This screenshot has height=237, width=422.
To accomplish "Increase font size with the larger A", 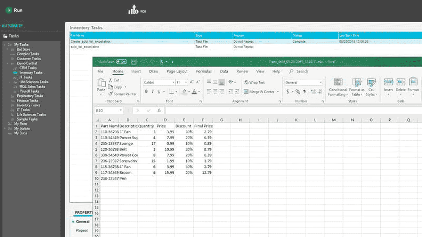I will [192, 82].
